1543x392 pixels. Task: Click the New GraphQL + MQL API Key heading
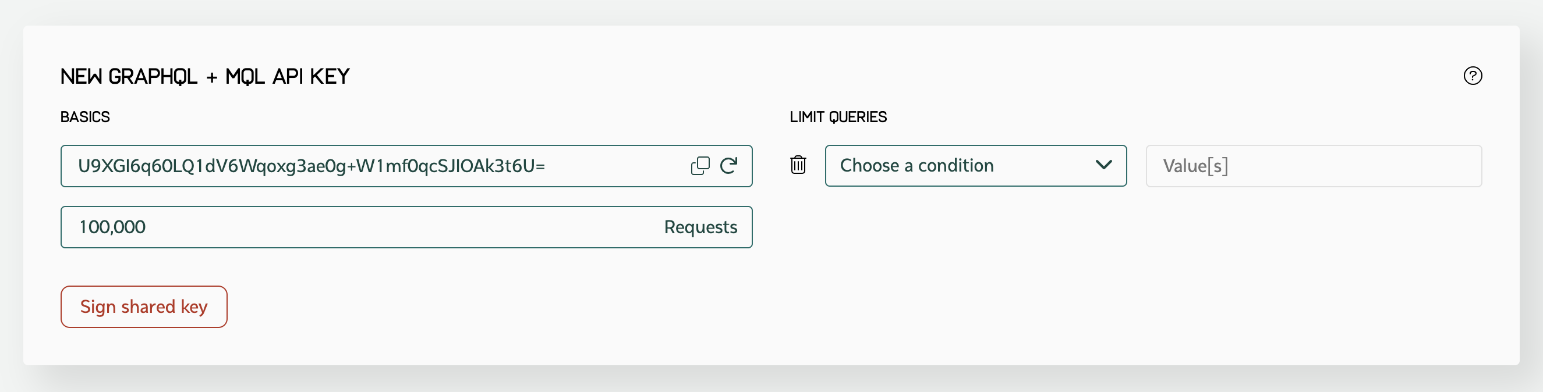coord(205,77)
